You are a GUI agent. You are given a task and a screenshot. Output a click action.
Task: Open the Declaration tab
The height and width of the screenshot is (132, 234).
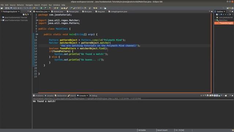pos(62,96)
